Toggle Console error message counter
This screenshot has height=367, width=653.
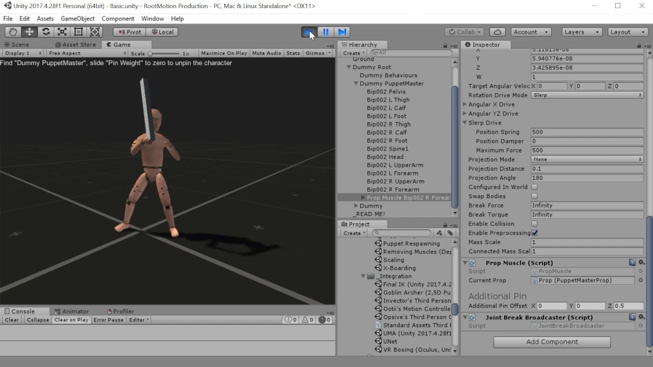(324, 320)
